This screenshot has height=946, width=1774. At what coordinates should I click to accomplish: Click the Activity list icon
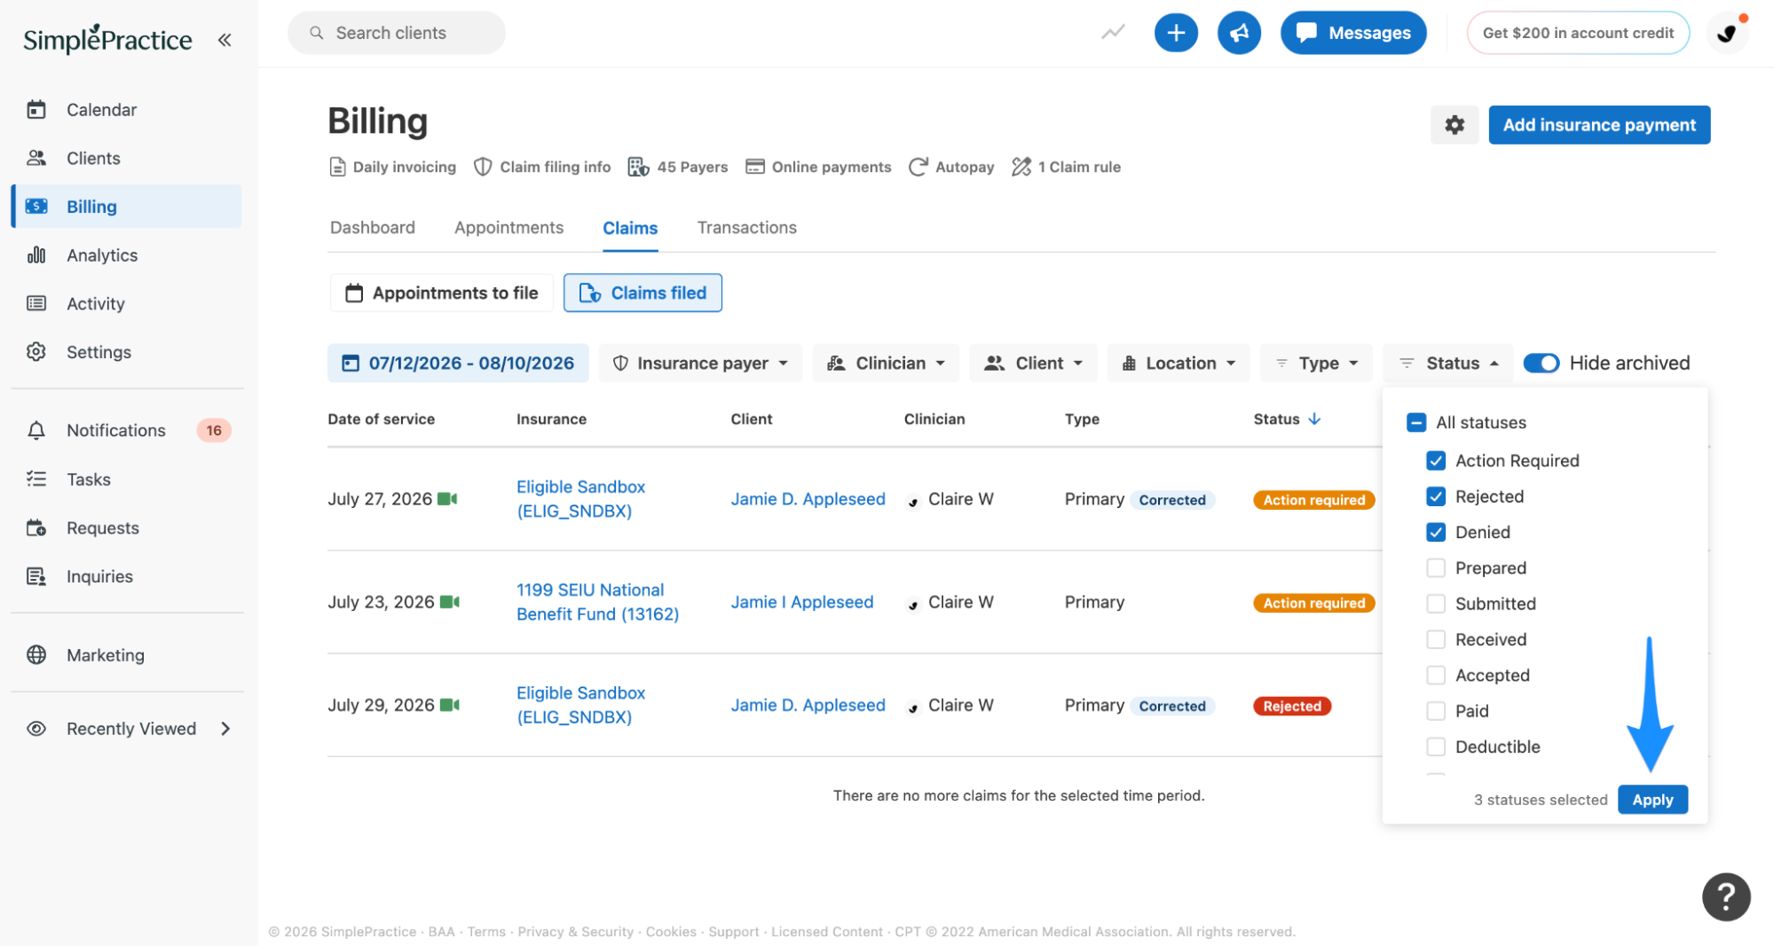click(36, 303)
